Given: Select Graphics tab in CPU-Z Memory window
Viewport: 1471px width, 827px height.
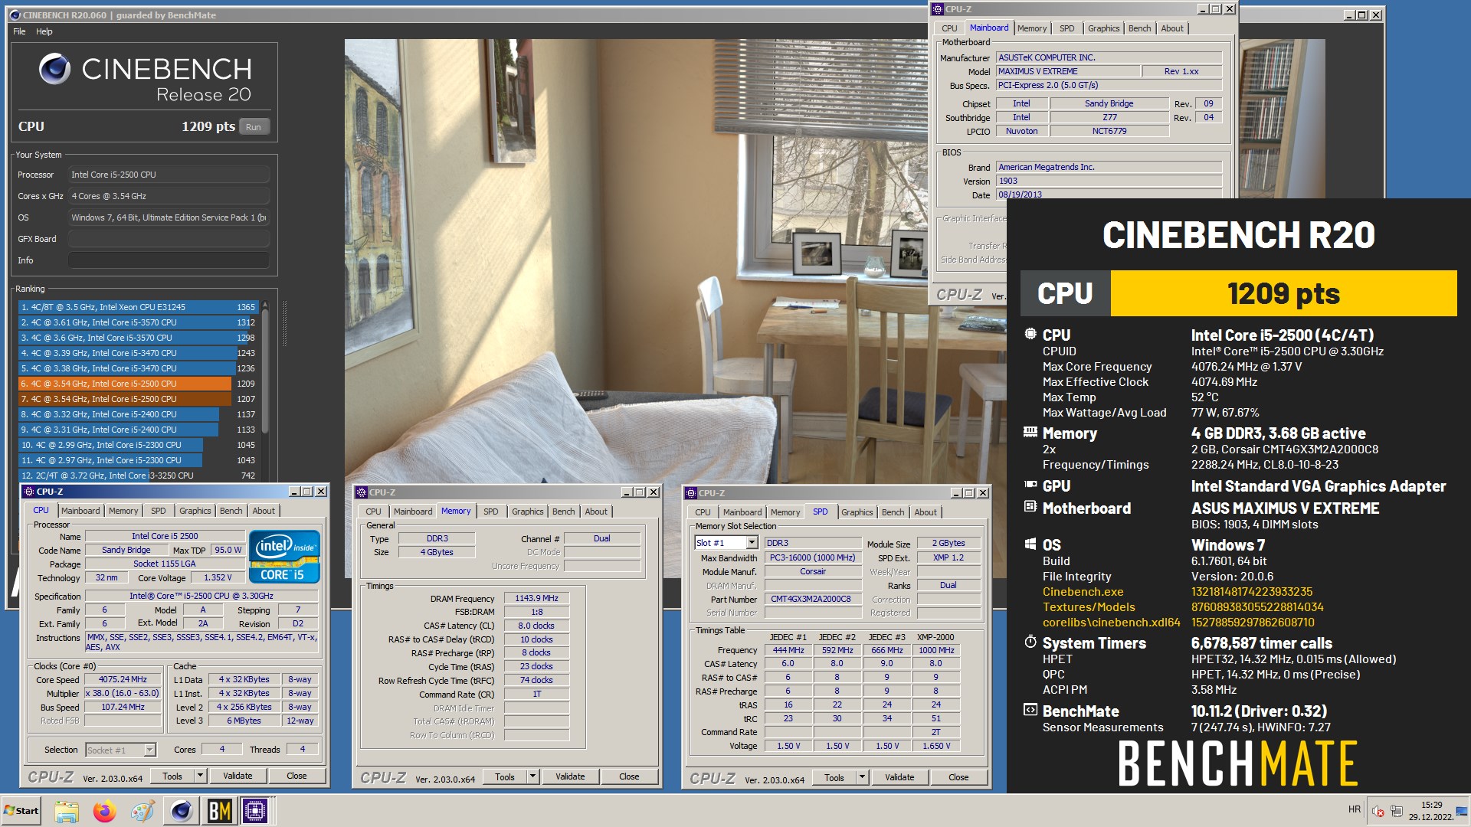Looking at the screenshot, I should 527,512.
